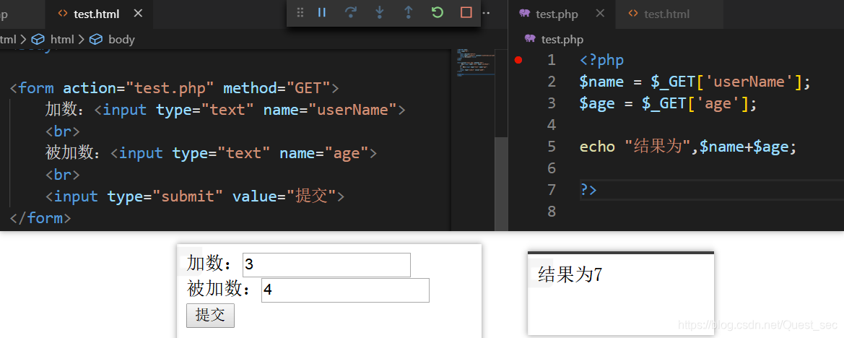This screenshot has height=338, width=844.
Task: Click the debug Step Into arrow
Action: point(380,12)
